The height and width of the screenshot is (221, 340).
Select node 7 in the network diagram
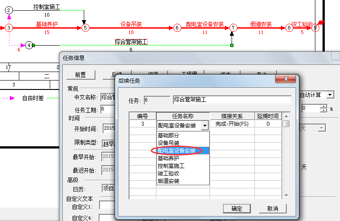coord(233,28)
